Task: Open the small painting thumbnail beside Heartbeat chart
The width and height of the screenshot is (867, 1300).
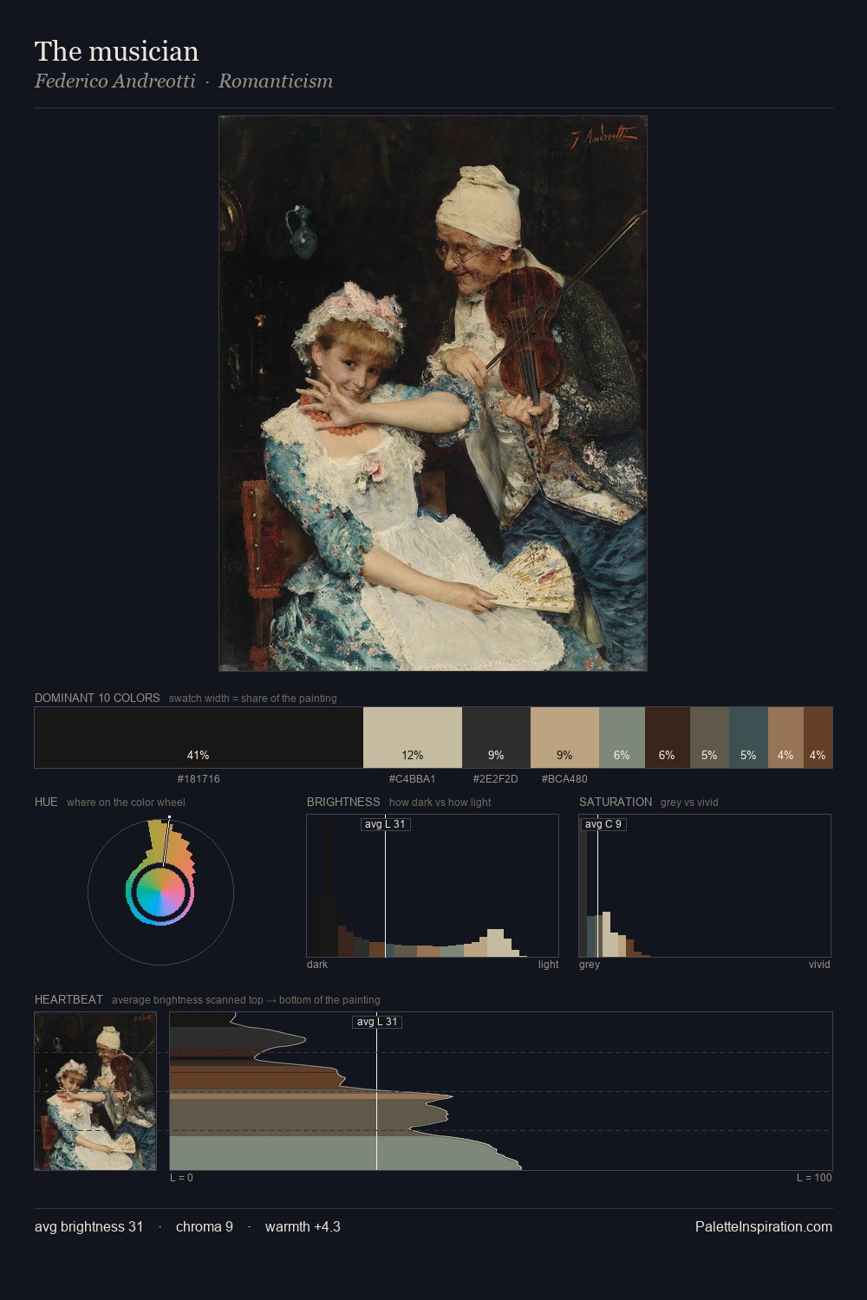Action: point(95,1091)
